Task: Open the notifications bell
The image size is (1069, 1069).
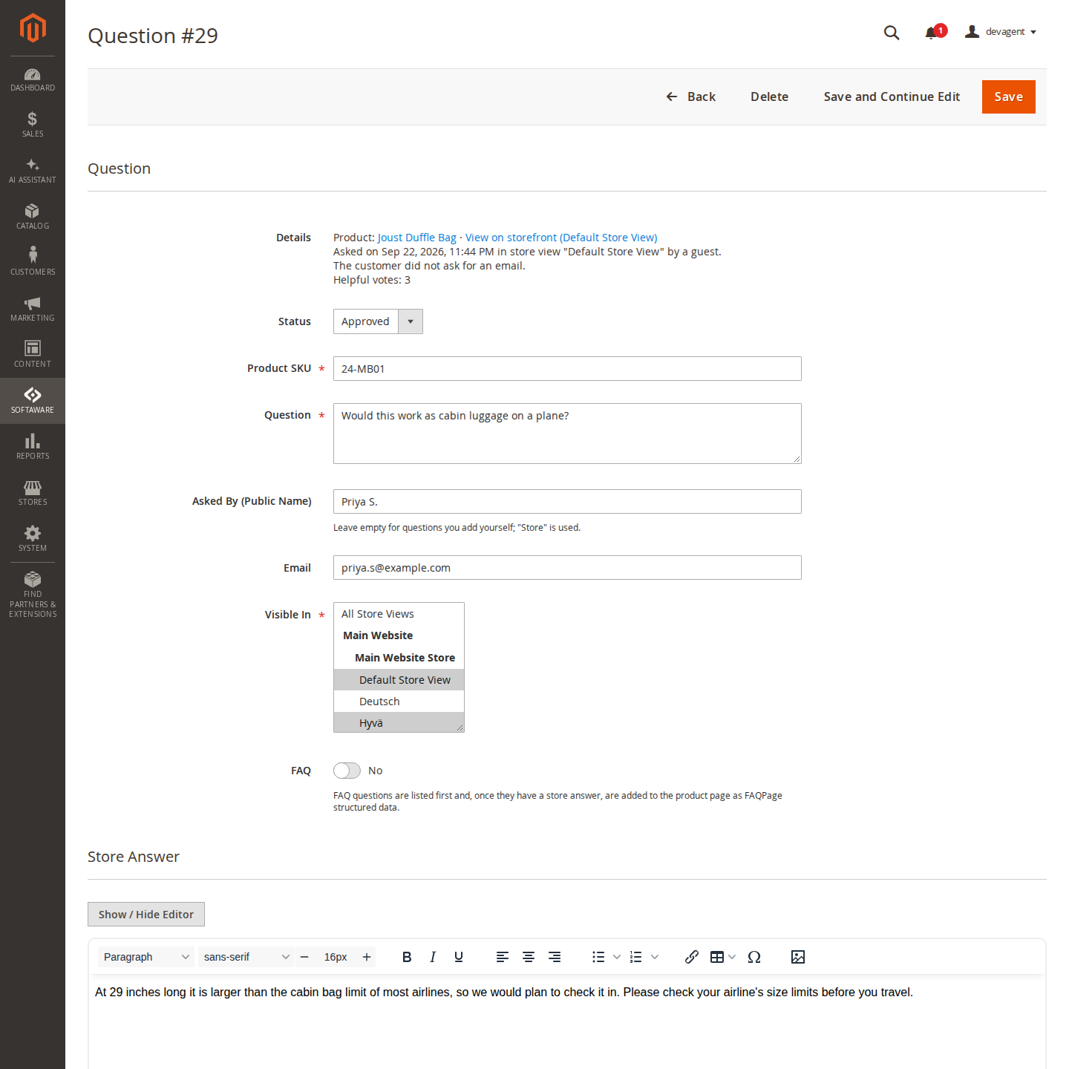Action: coord(931,33)
